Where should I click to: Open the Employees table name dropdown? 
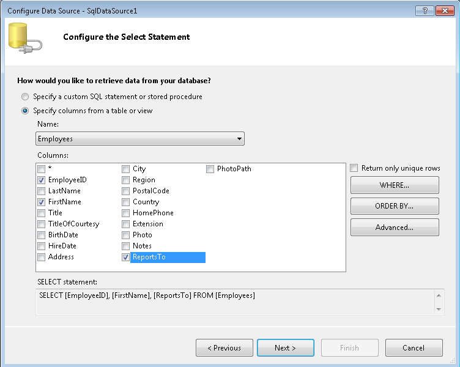click(140, 138)
